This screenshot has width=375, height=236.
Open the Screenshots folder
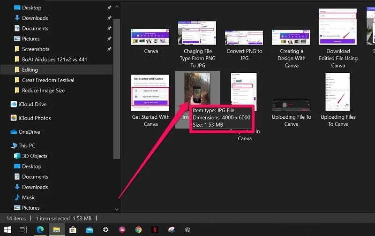(x=36, y=49)
